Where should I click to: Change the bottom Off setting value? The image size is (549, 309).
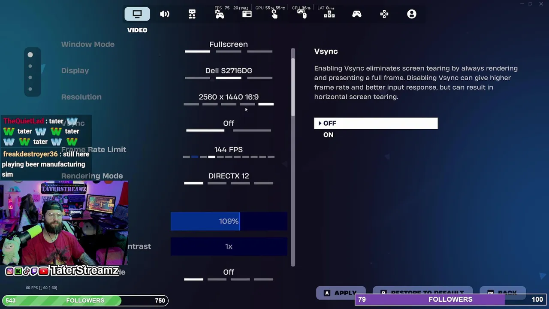[229, 272]
